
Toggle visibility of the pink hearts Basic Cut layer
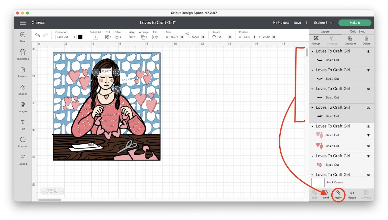368,135
